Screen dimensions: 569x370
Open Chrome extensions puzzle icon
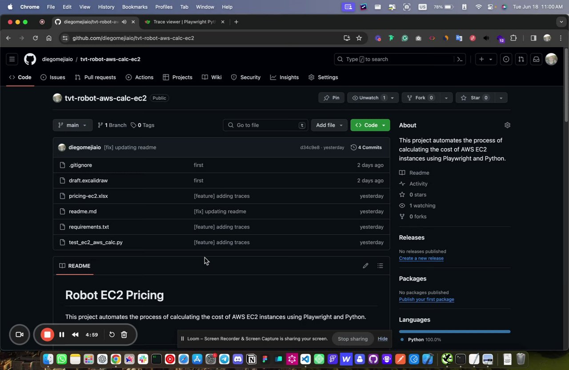(x=513, y=38)
